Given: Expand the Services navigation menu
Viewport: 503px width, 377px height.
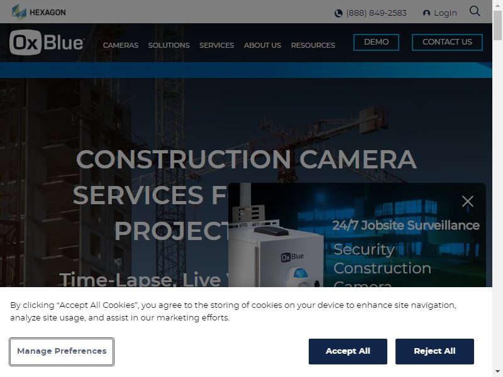Looking at the screenshot, I should [216, 45].
